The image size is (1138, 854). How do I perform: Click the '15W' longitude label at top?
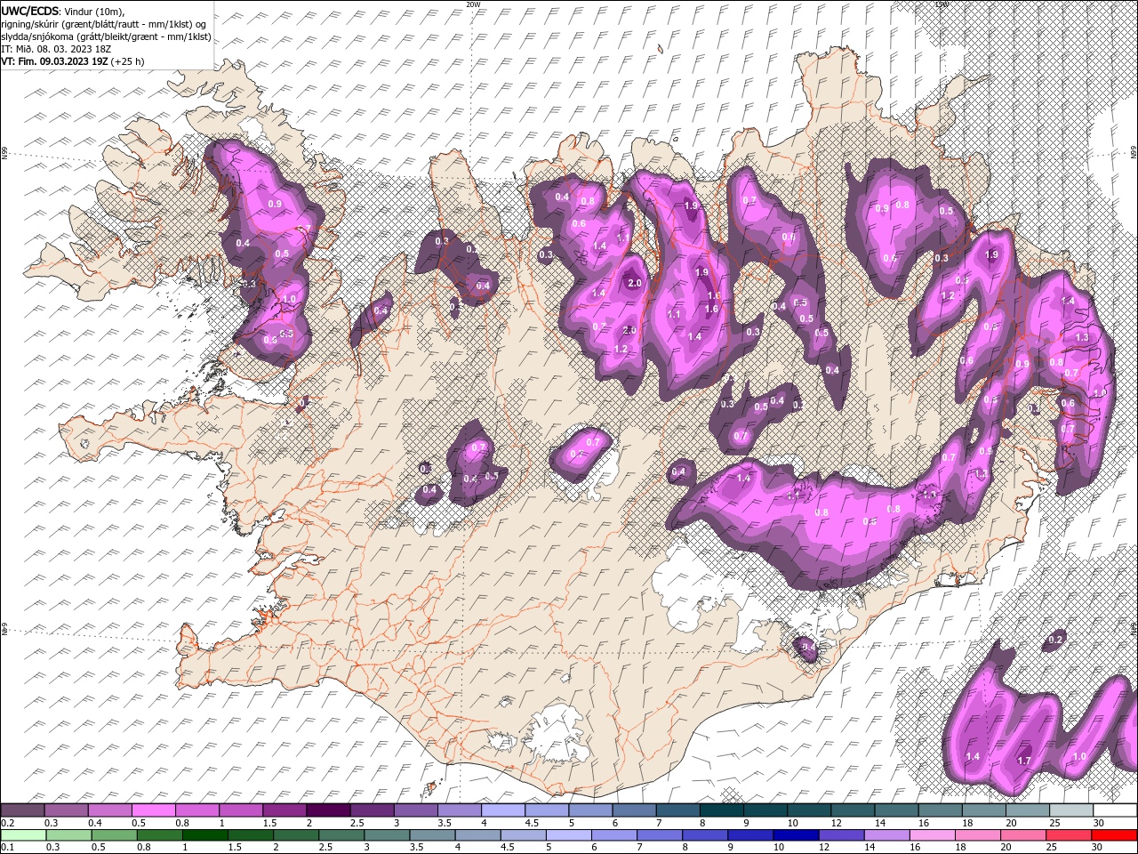click(942, 4)
